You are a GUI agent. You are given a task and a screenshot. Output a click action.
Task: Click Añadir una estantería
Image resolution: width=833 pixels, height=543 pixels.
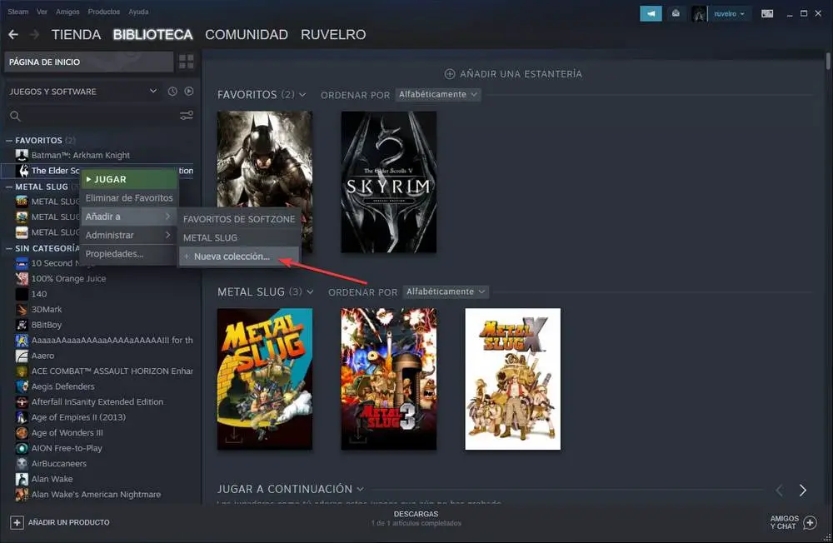513,74
